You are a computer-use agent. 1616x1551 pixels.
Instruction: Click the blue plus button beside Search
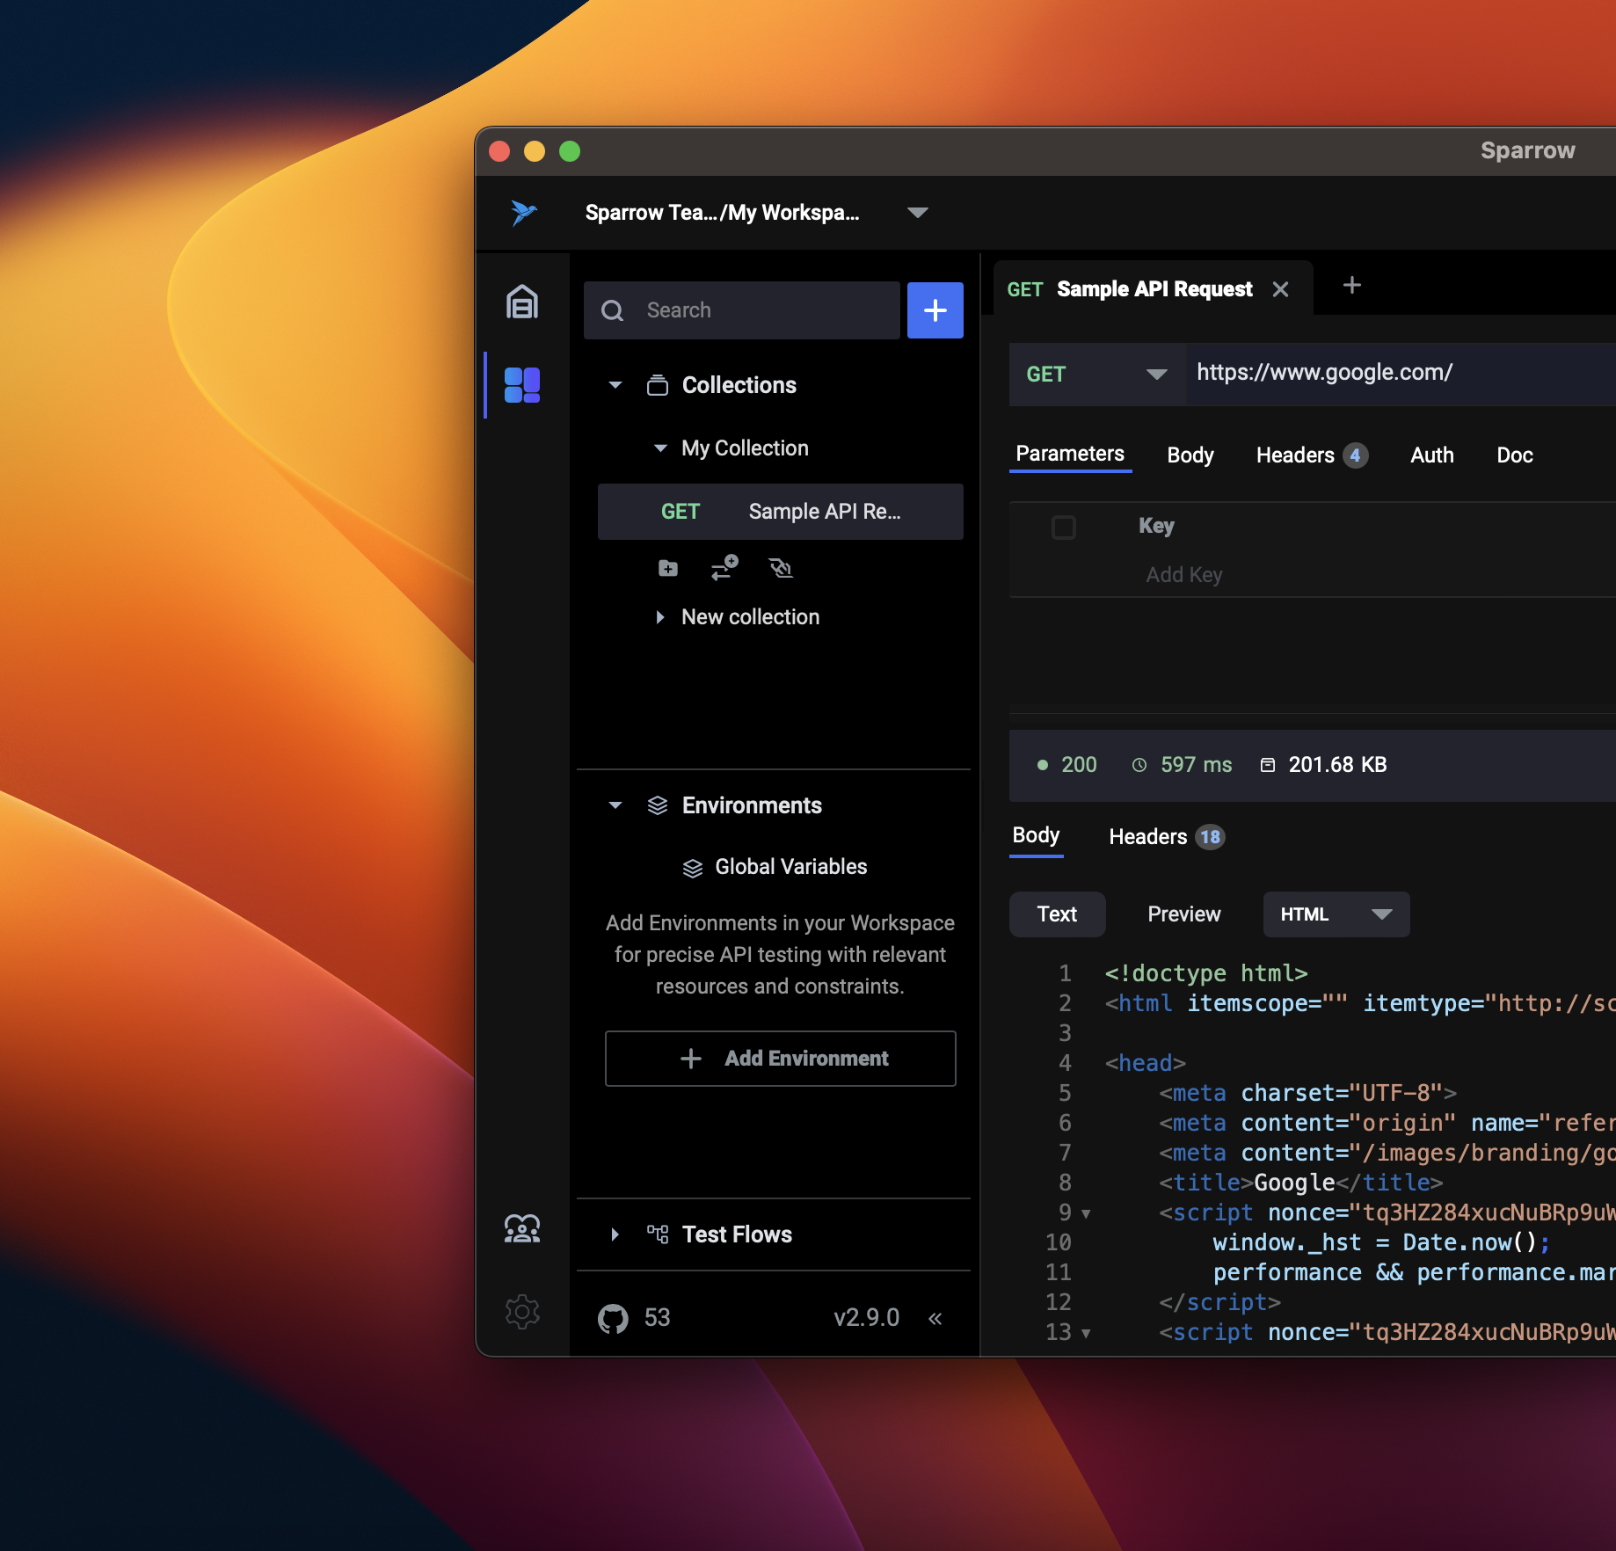tap(935, 310)
